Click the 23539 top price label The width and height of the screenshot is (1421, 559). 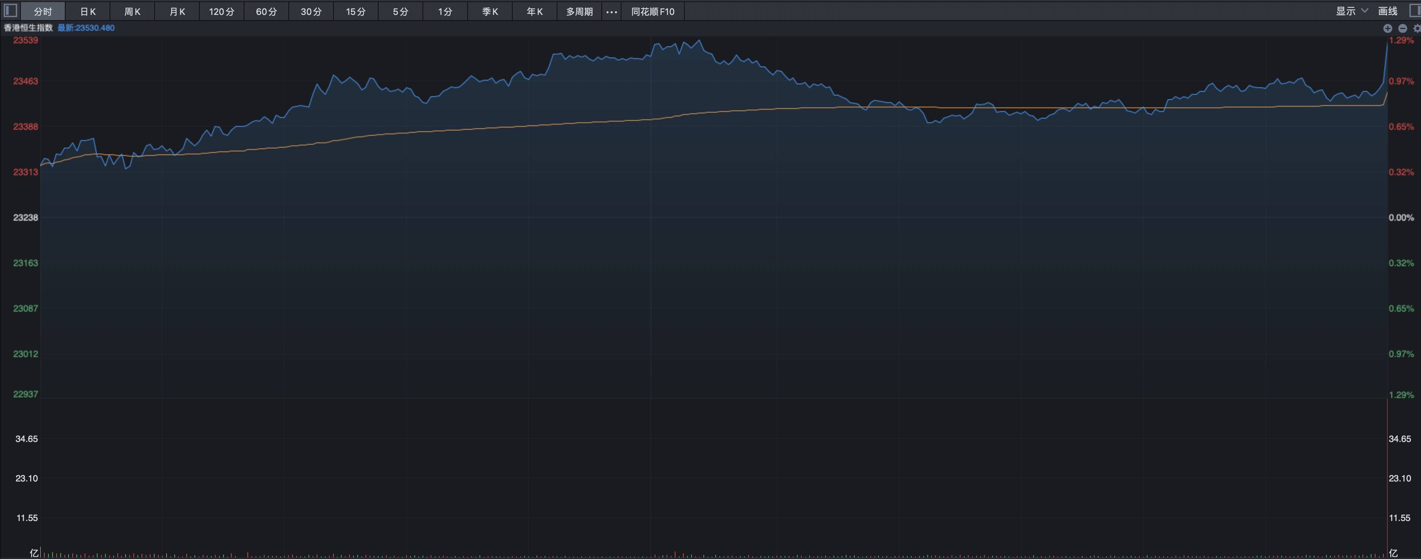[26, 40]
